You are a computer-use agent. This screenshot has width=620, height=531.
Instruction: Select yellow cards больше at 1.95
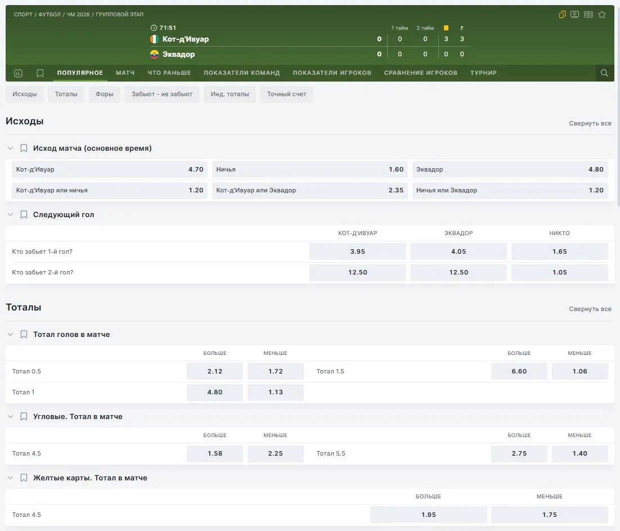[x=429, y=515]
